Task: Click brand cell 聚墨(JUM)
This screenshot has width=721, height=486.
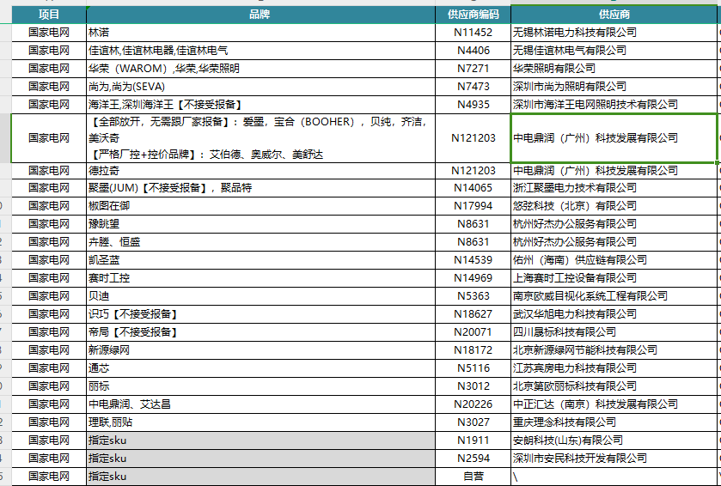Action: 260,188
